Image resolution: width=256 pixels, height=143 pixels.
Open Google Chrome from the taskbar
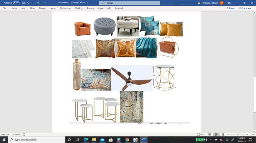coord(127,140)
